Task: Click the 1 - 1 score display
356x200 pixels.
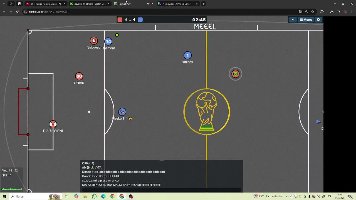Action: (130, 20)
